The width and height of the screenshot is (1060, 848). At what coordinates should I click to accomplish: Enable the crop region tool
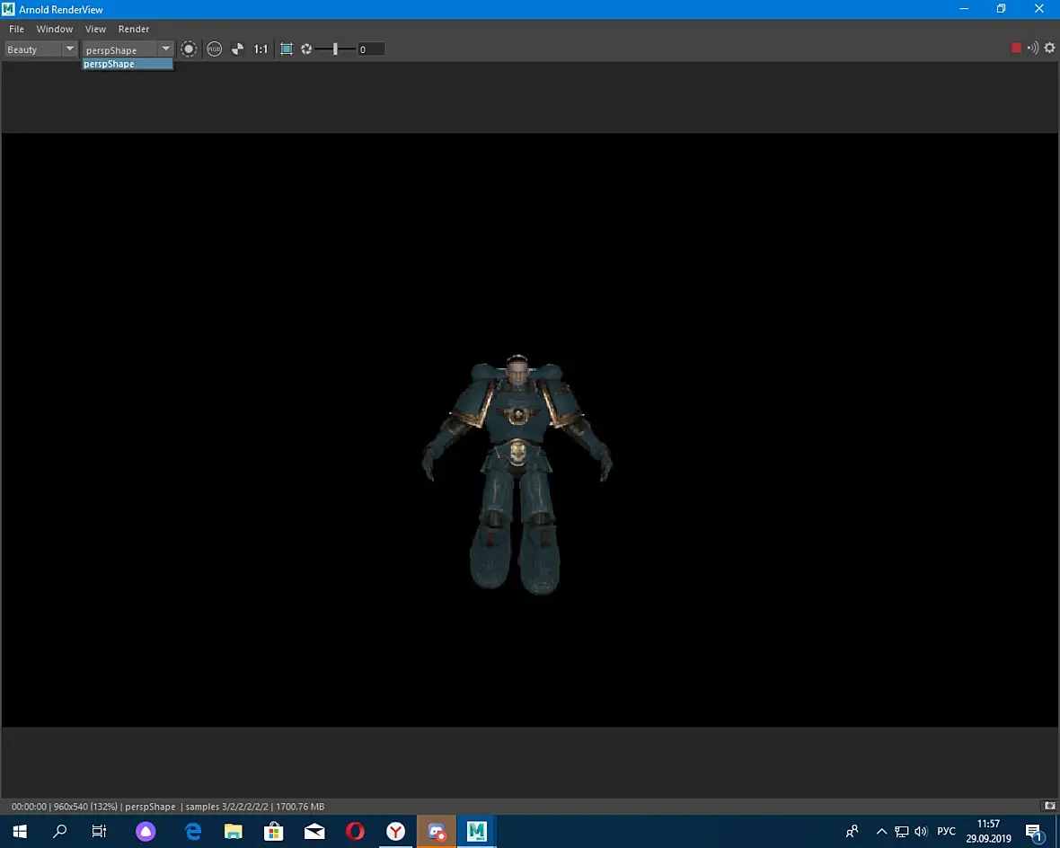point(287,49)
